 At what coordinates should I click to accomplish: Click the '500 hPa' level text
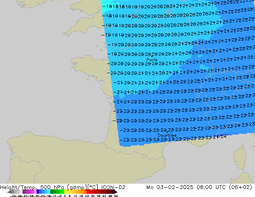point(52,187)
